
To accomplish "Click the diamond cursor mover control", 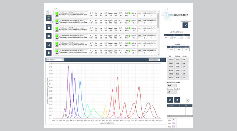I will click(x=187, y=100).
